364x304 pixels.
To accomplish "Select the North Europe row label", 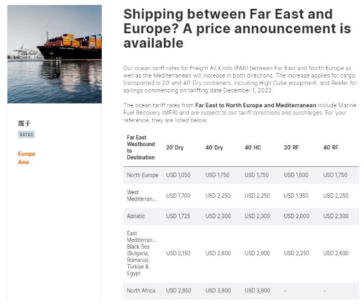I will tap(142, 175).
